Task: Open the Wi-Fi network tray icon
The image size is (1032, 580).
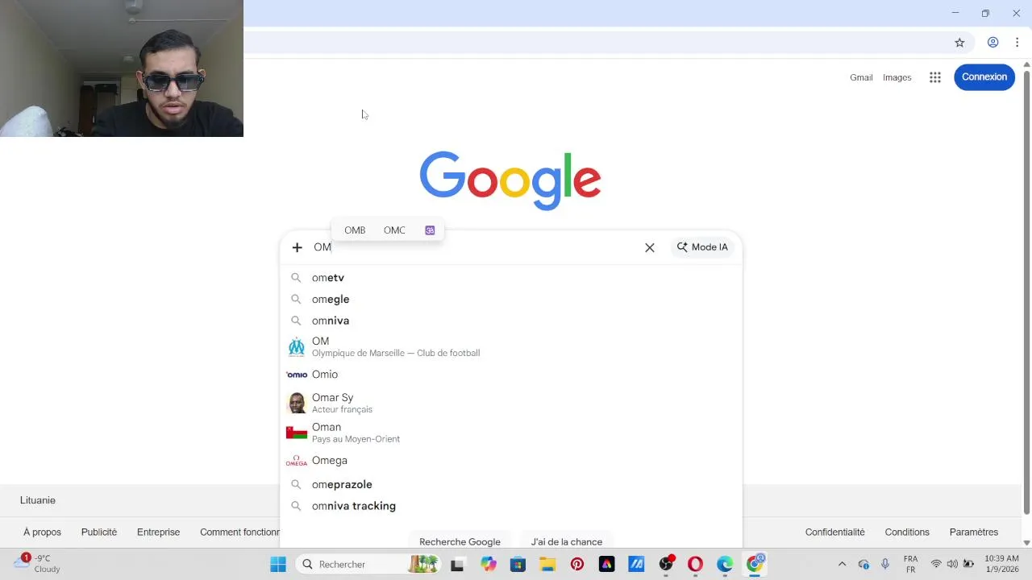Action: click(x=936, y=564)
